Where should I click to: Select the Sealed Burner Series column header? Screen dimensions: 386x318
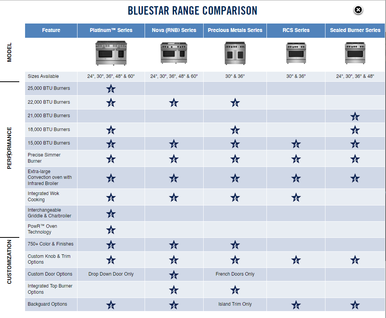click(355, 30)
